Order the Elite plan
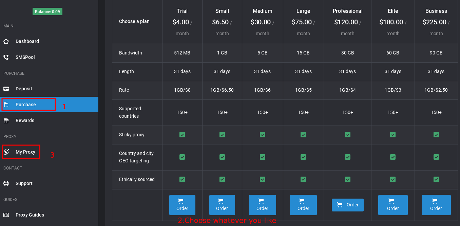Screen dimensions: 460x226 pyautogui.click(x=392, y=205)
